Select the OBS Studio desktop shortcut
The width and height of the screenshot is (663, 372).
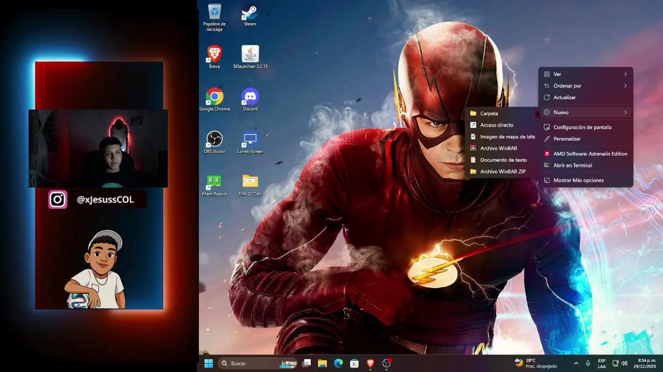[x=214, y=142]
